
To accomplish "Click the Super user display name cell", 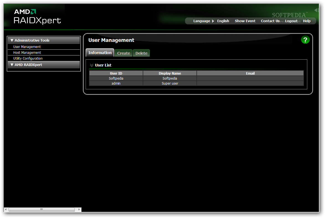I will click(170, 83).
